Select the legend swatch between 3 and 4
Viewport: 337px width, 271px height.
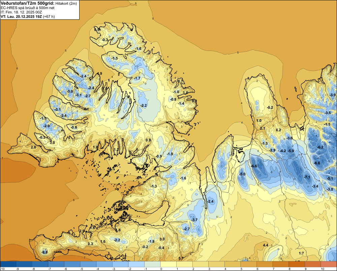pyautogui.click(x=217, y=264)
